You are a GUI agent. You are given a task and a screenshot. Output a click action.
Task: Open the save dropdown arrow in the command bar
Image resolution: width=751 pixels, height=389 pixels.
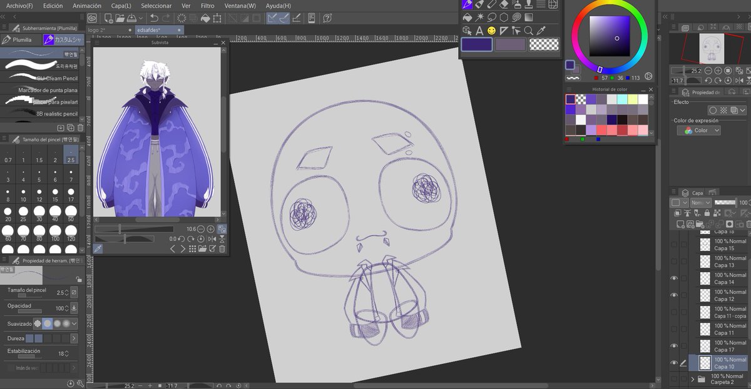coord(141,18)
